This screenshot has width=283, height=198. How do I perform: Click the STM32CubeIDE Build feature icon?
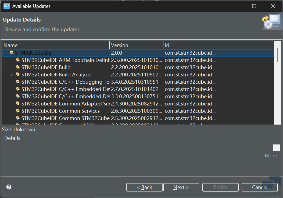point(18,67)
